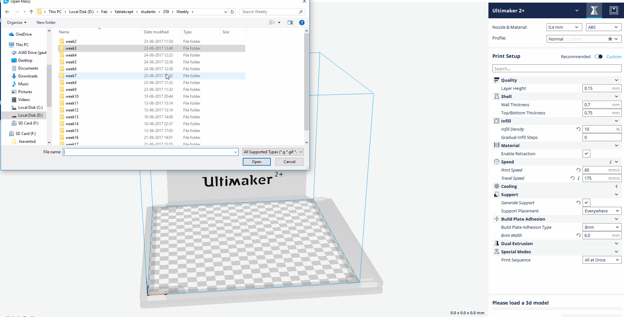The width and height of the screenshot is (624, 317).
Task: Go back in the file dialog
Action: click(x=7, y=12)
